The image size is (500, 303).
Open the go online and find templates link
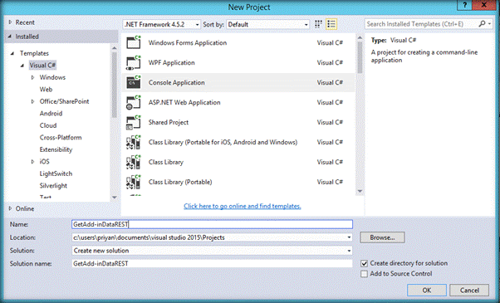point(243,206)
